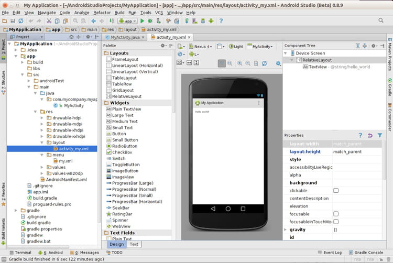
Task: Open AVD Manager icon
Action: click(194, 21)
